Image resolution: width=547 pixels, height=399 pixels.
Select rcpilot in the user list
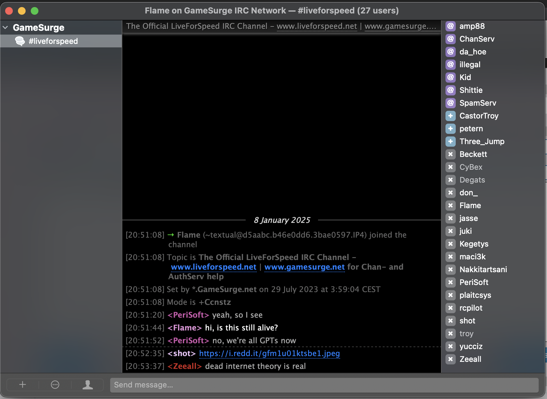(x=471, y=308)
